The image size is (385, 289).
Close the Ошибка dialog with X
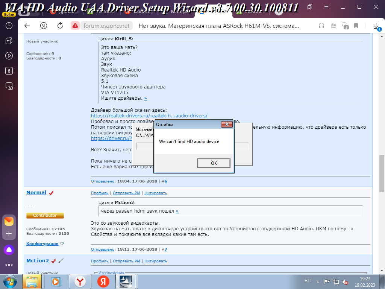pyautogui.click(x=226, y=124)
